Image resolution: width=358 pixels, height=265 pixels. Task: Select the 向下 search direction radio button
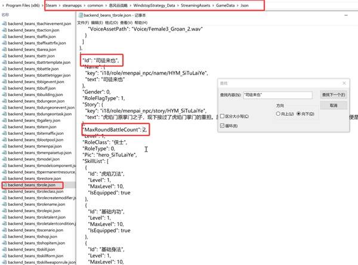299,113
